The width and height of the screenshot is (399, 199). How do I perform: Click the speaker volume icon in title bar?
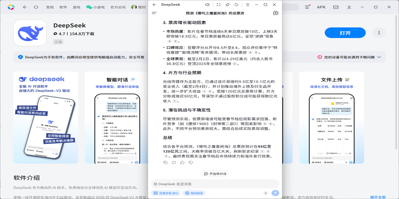pyautogui.click(x=207, y=5)
